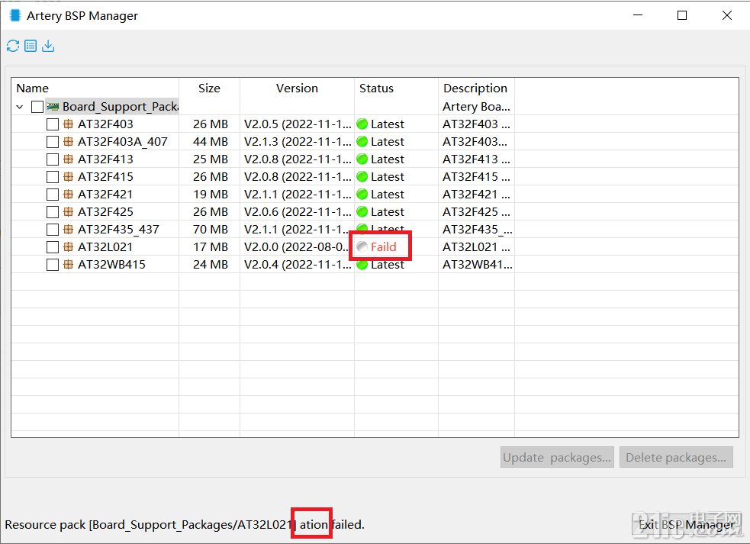Click the 17 MB size cell
Screen dimensions: 750x544
click(211, 247)
